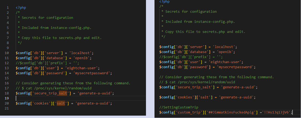Click $config variable on left pane line 10
301x118 pixels.
coord(23,53)
